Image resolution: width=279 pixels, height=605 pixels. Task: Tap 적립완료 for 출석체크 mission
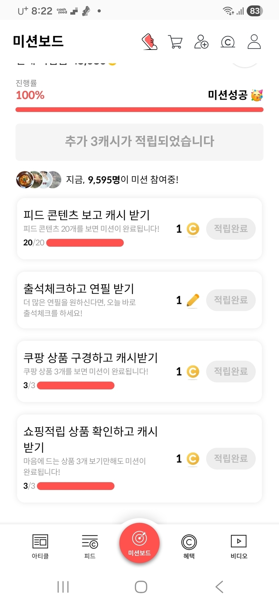(x=231, y=300)
